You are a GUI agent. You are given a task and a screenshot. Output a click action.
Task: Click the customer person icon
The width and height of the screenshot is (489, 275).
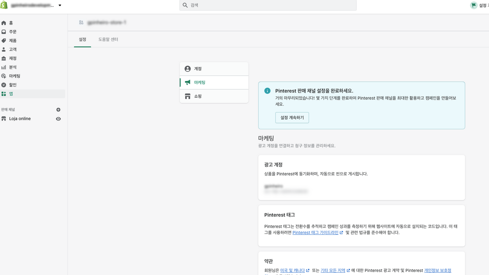coord(4,49)
